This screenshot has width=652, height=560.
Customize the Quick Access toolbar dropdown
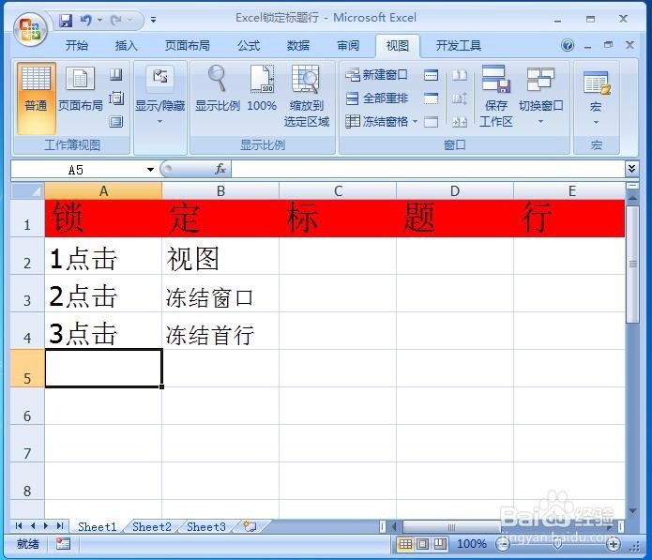tap(154, 20)
